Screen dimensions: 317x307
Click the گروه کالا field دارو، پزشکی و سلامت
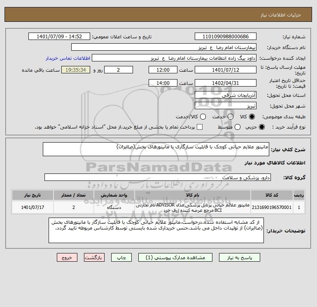[x=158, y=177]
